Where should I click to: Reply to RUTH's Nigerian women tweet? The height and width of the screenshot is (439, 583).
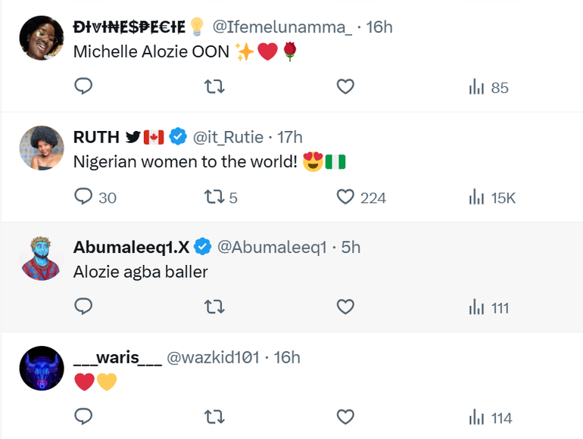pyautogui.click(x=84, y=198)
